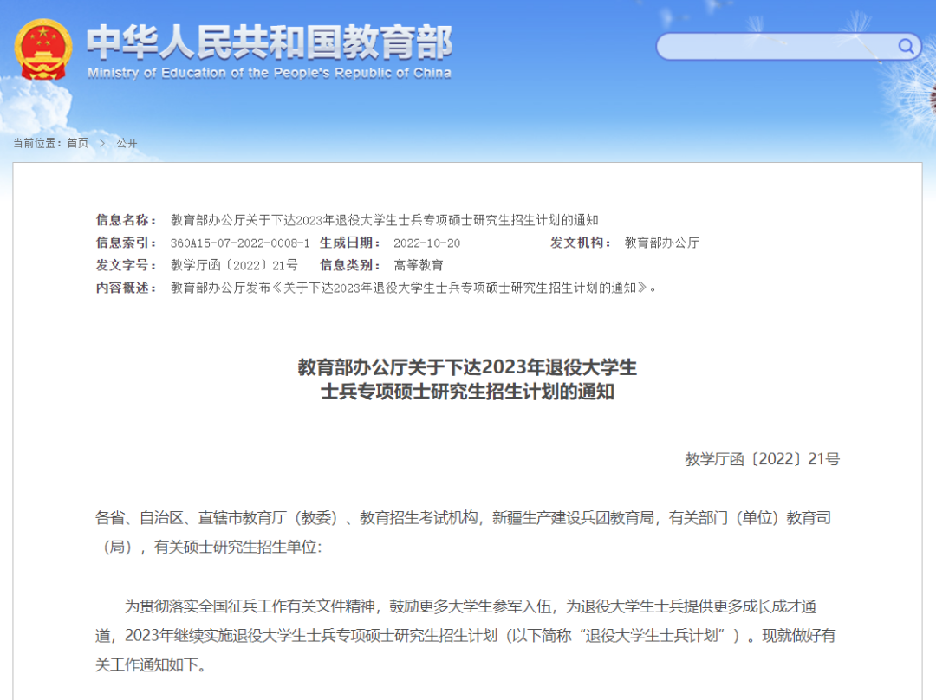Image resolution: width=936 pixels, height=700 pixels.
Task: Click right-aligned 教学厅函〔2022〕21号 below headline
Action: pyautogui.click(x=763, y=459)
